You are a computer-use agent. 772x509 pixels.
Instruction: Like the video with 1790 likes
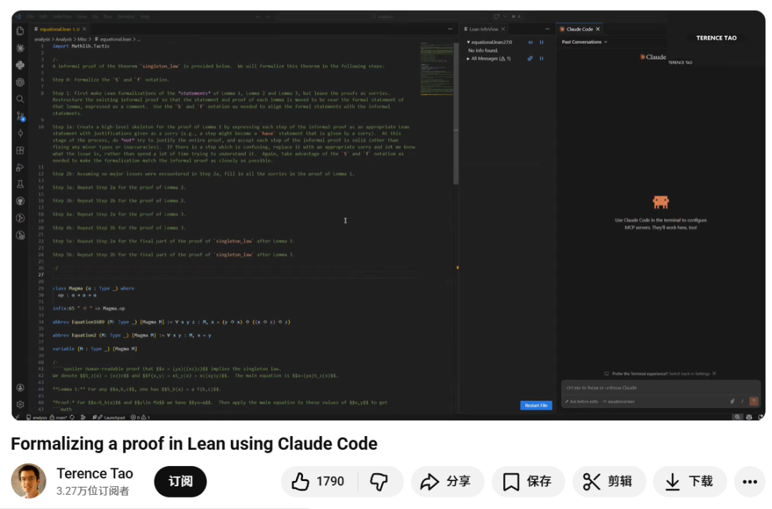coord(319,481)
